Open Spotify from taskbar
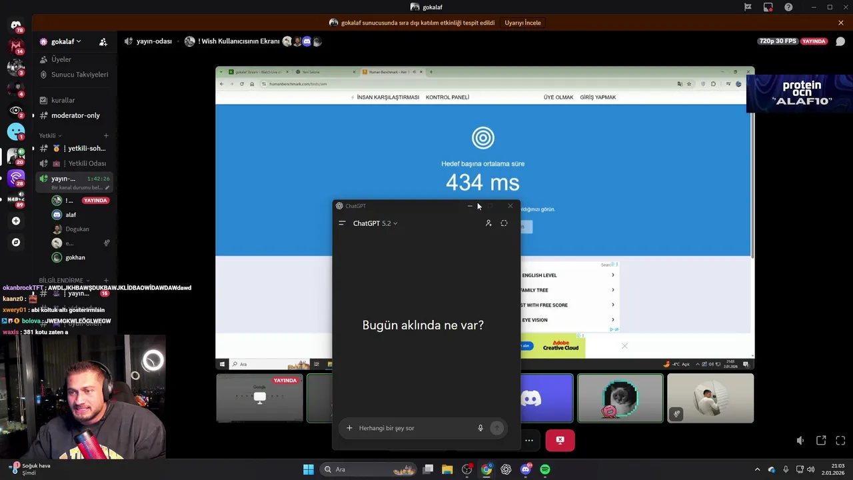 tap(545, 469)
